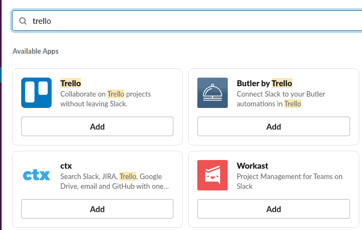Focus the search field containing trello
Image resolution: width=362 pixels, height=230 pixels.
(x=187, y=21)
